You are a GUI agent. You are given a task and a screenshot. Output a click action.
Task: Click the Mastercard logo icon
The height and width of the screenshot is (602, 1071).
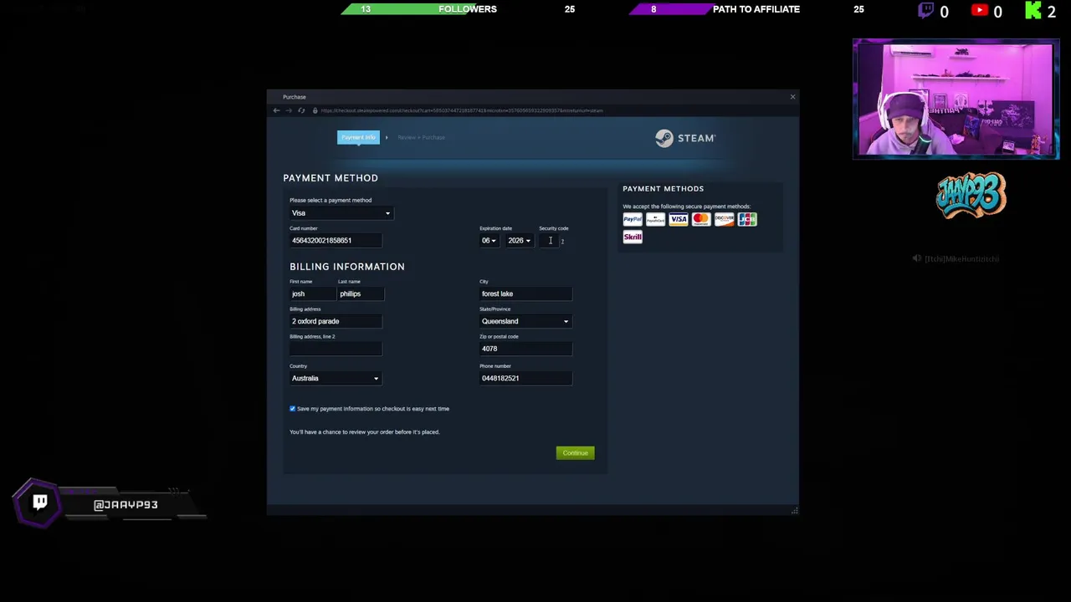click(701, 219)
